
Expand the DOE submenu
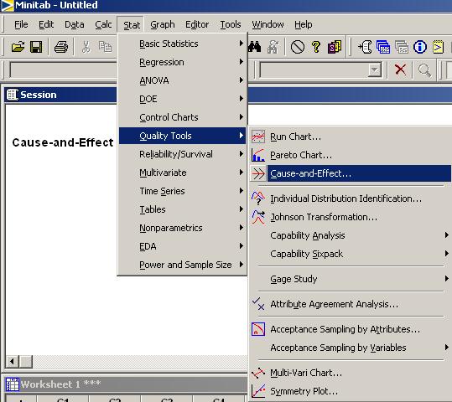click(183, 99)
